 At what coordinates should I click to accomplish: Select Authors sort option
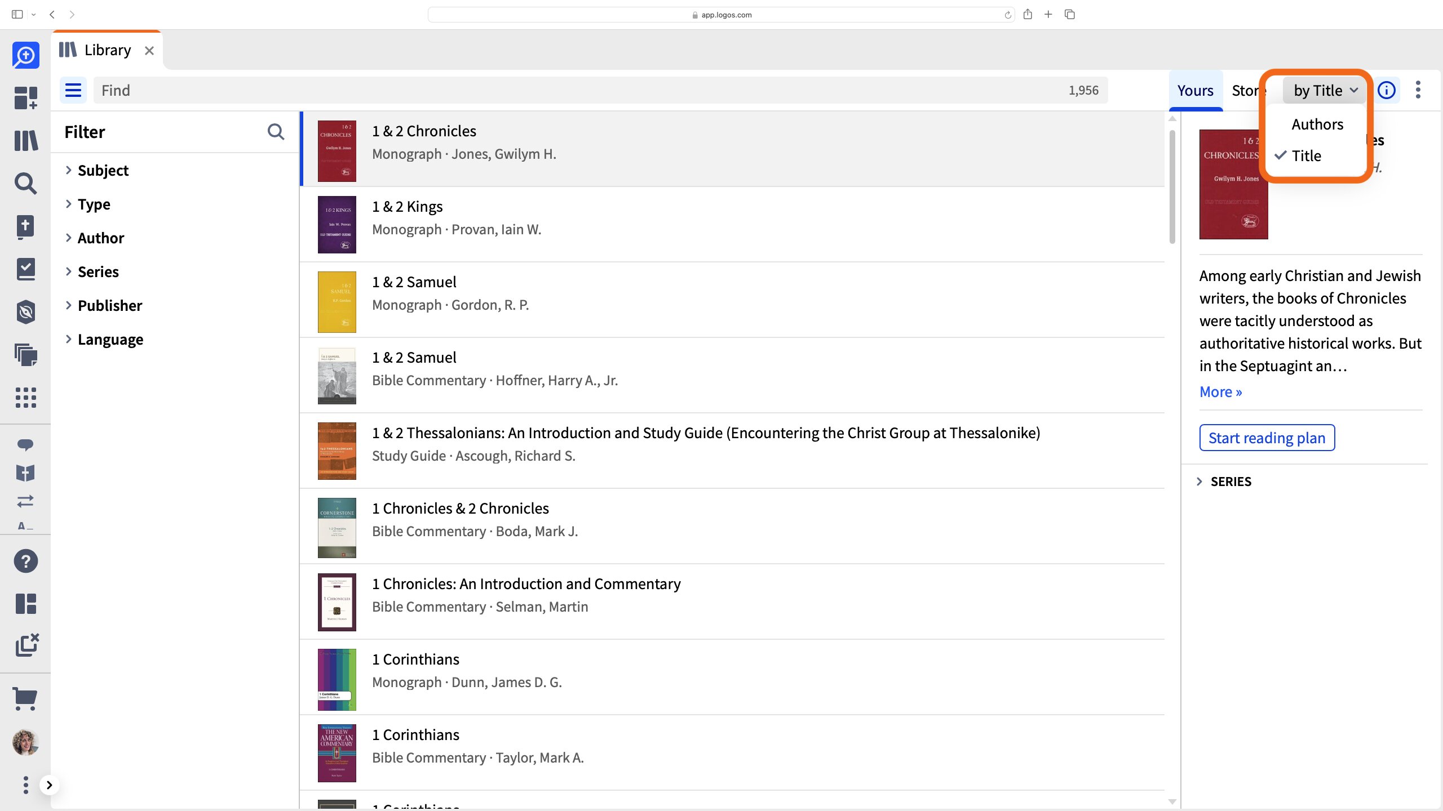(1317, 124)
